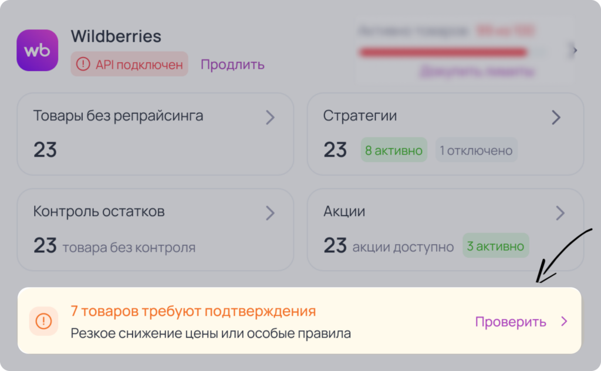Open Товары без репрайсинга chevron
This screenshot has width=601, height=371.
270,117
